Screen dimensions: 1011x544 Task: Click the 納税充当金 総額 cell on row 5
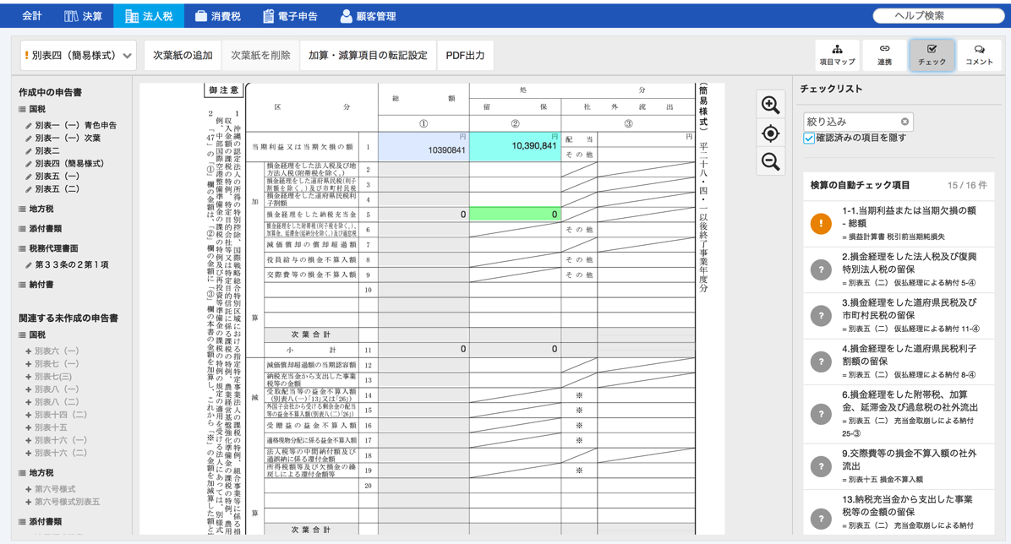tap(423, 215)
